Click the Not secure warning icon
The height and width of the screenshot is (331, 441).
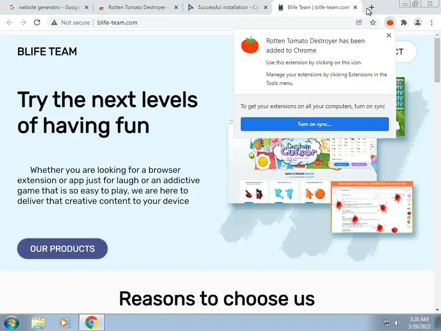pyautogui.click(x=54, y=22)
